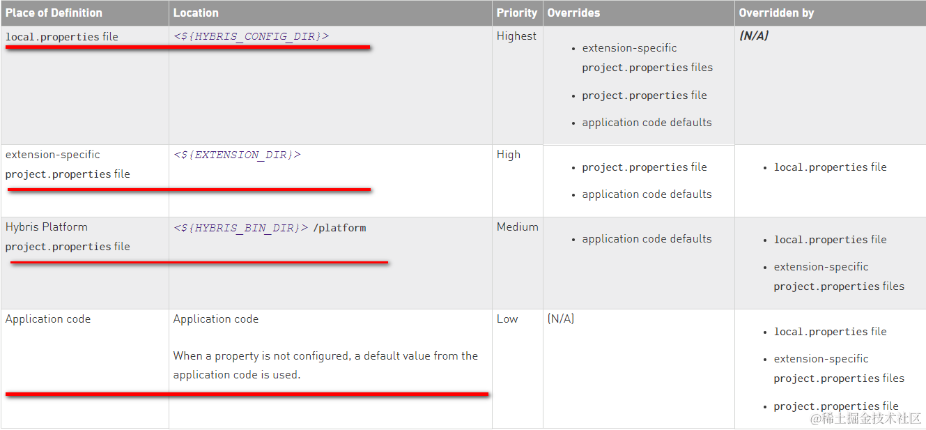Screen dimensions: 926x430
Task: Click "local.properties file" bullet in the Low row
Action: (830, 332)
